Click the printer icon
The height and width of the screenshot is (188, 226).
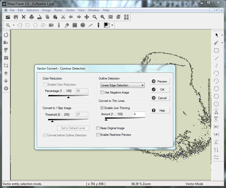point(31,17)
